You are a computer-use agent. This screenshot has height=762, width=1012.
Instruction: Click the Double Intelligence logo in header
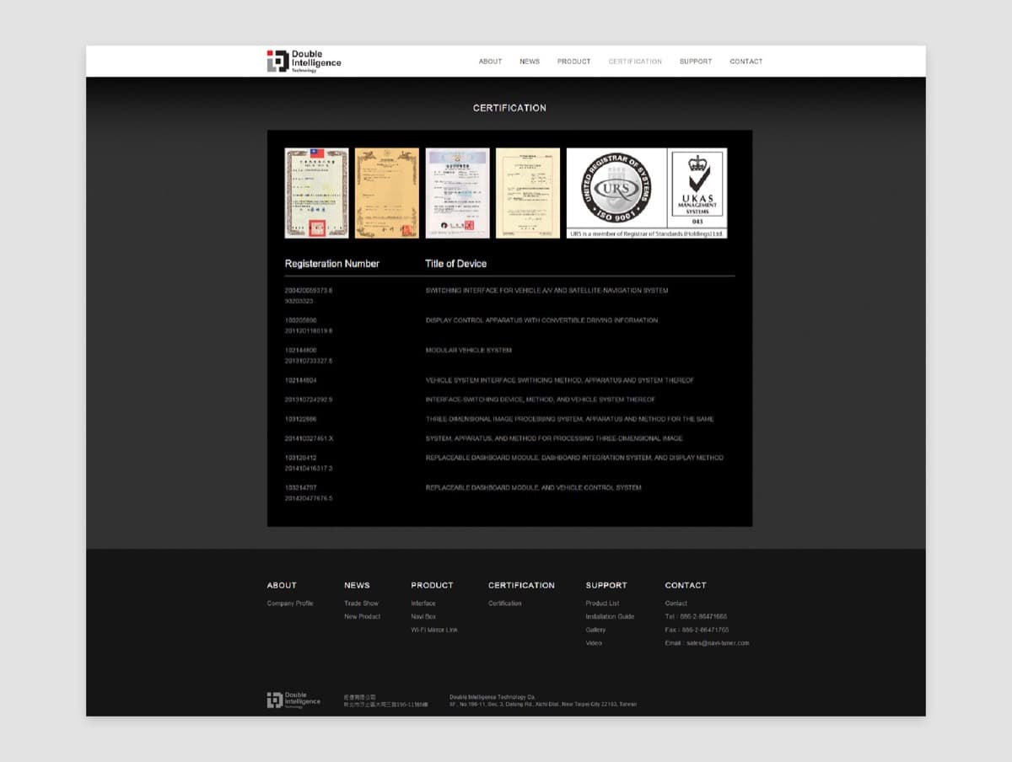pyautogui.click(x=304, y=61)
